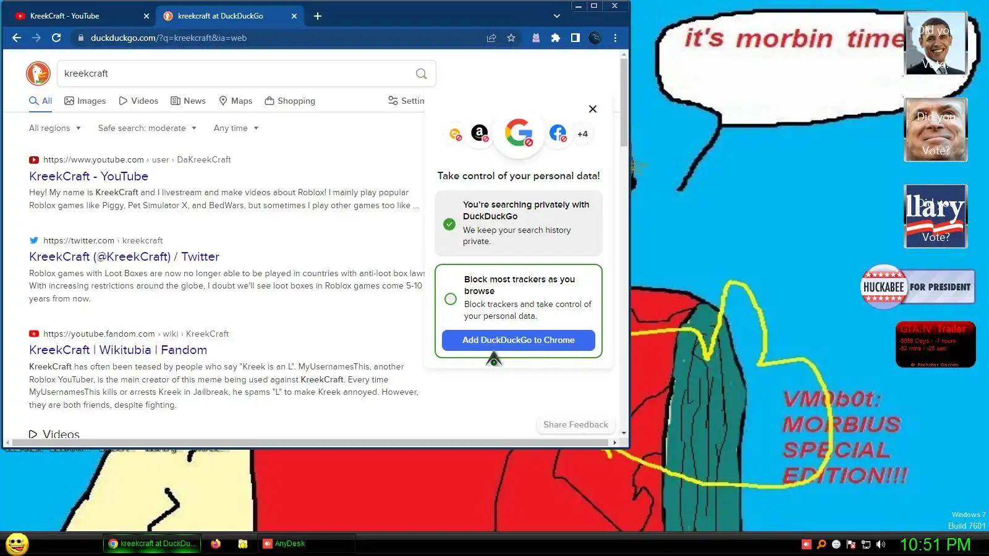Image resolution: width=989 pixels, height=556 pixels.
Task: Open 'KreekCraft (@KreekCraft) / Twitter' result
Action: (124, 256)
